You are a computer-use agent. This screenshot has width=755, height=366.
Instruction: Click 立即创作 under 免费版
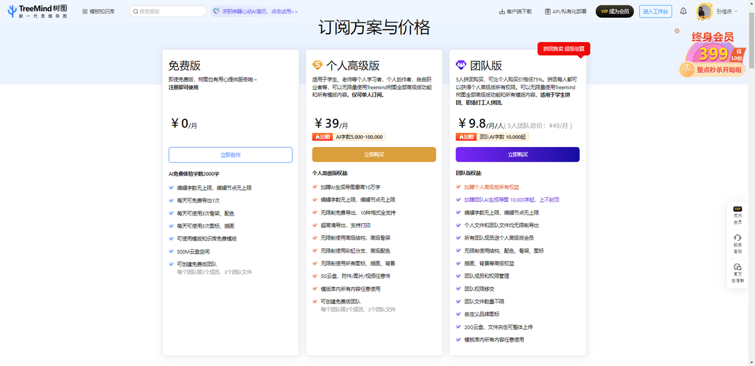231,155
